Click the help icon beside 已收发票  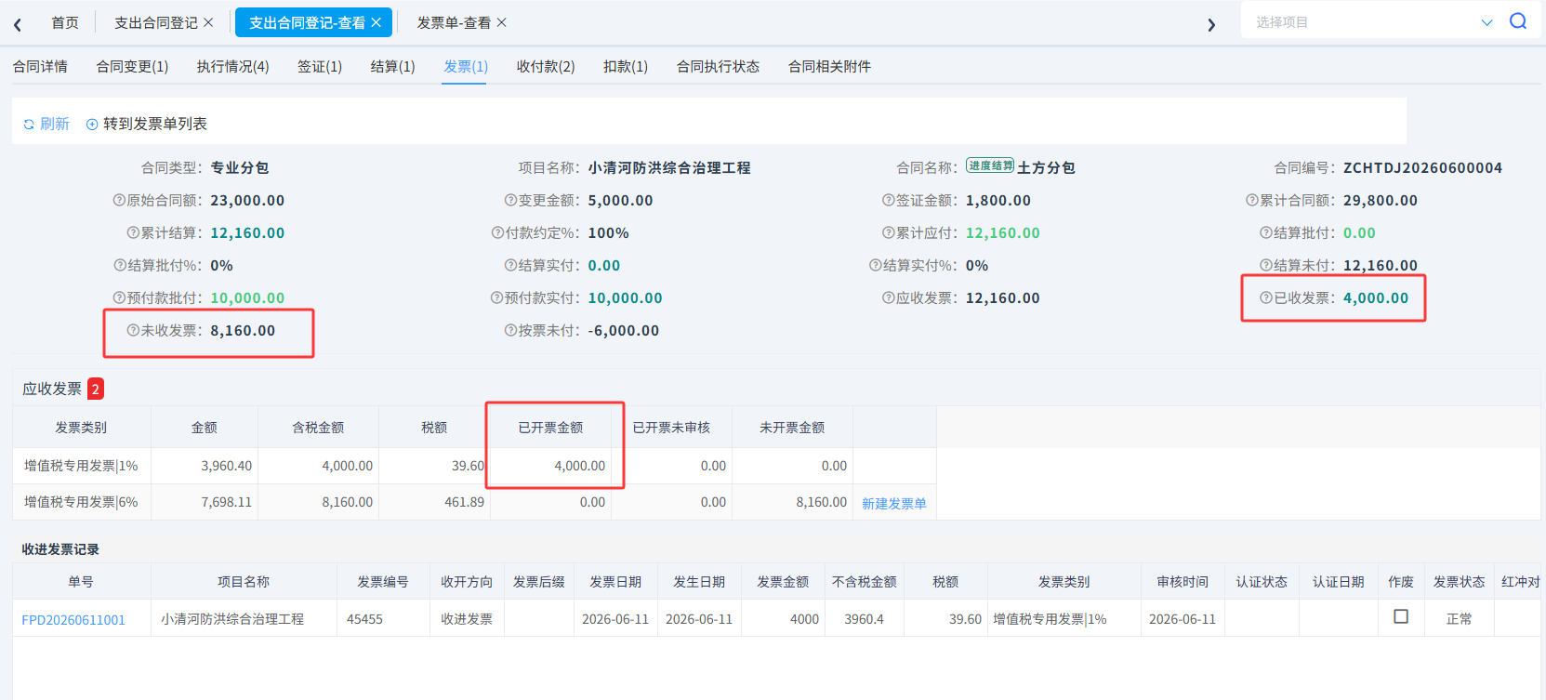1266,297
